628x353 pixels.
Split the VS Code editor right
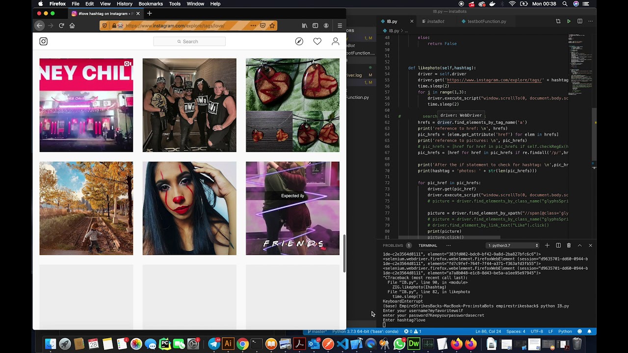tap(579, 22)
